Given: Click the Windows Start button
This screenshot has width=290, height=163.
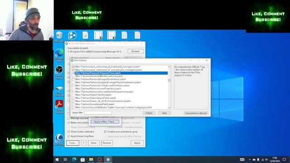Looking at the screenshot, I should 57,159.
